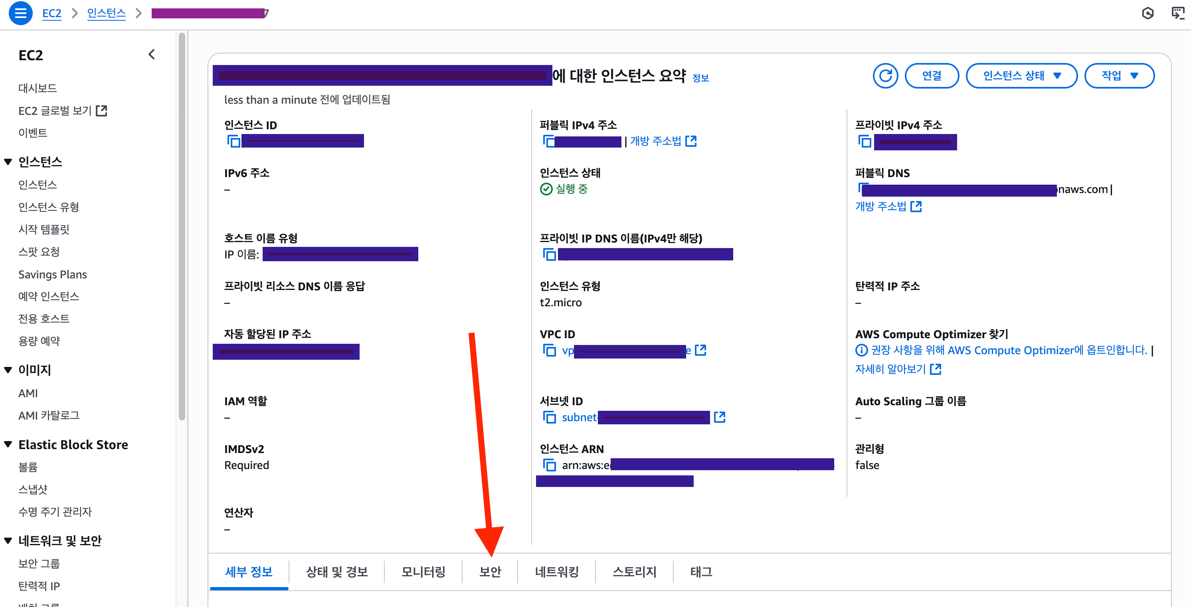Open 용량 예약 in sidebar
This screenshot has width=1191, height=607.
pos(39,341)
